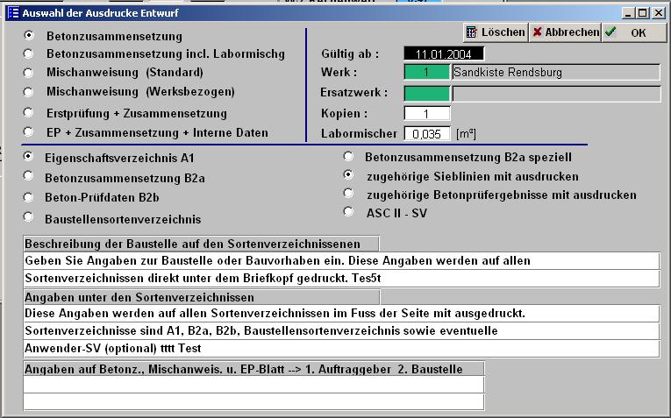Enable zugehörige Betonprüfergebnisse mit ausdrucken
Image resolution: width=671 pixels, height=418 pixels.
(x=348, y=194)
